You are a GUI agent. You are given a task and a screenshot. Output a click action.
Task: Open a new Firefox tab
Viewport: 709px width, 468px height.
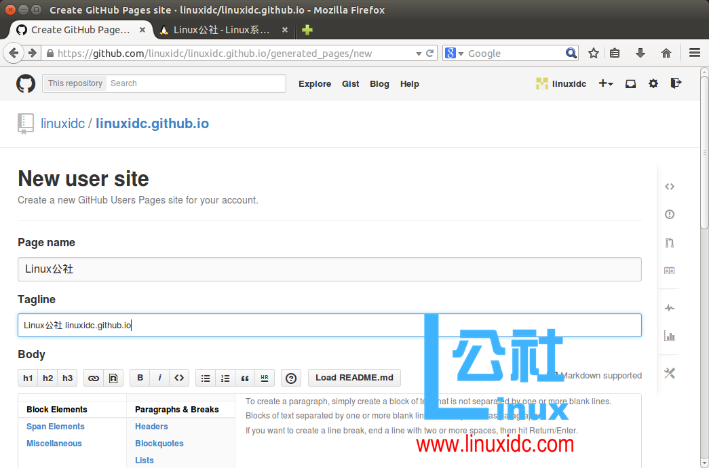click(x=307, y=30)
